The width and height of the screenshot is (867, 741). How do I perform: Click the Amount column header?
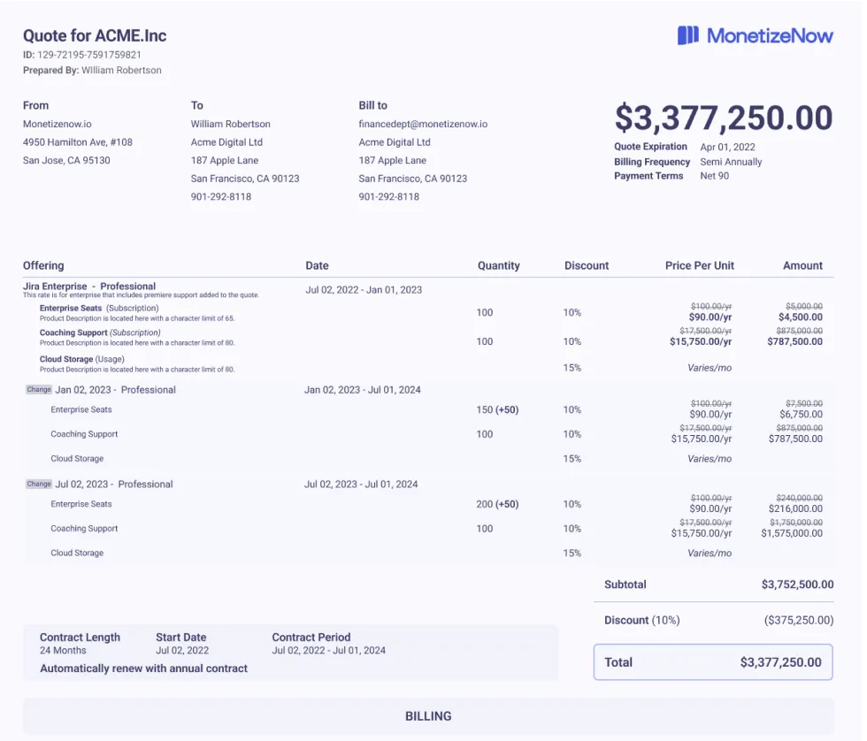802,265
